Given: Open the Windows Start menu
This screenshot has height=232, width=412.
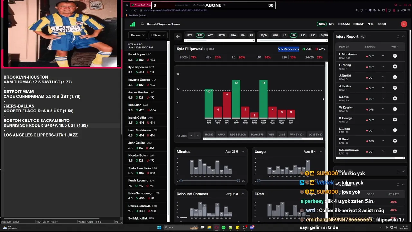Looking at the screenshot, I should click(x=159, y=227).
